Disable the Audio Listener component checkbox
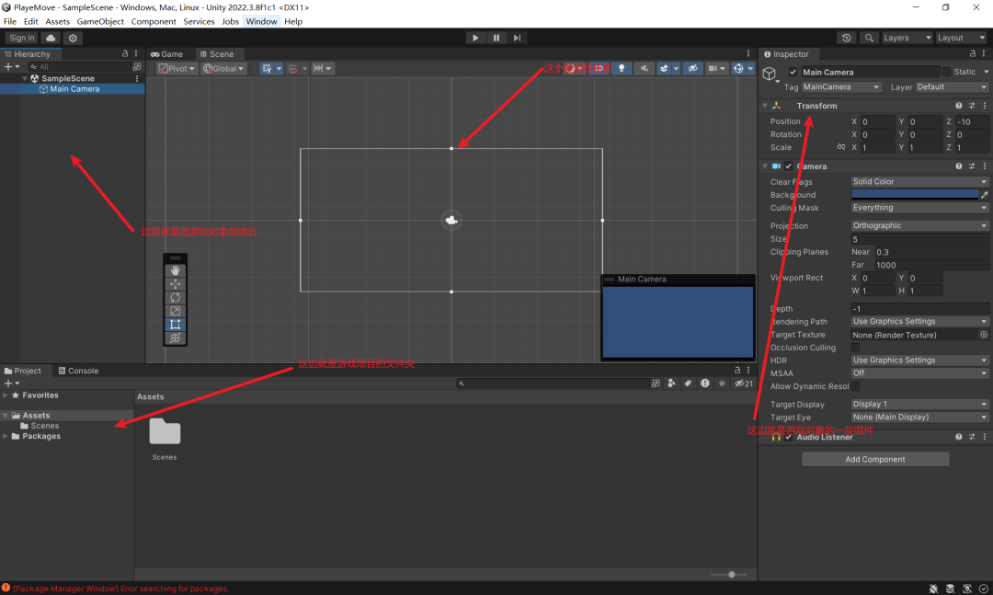The image size is (993, 595). coord(789,437)
